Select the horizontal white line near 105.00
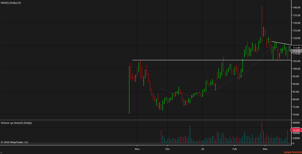302x154 pixels. (211, 60)
